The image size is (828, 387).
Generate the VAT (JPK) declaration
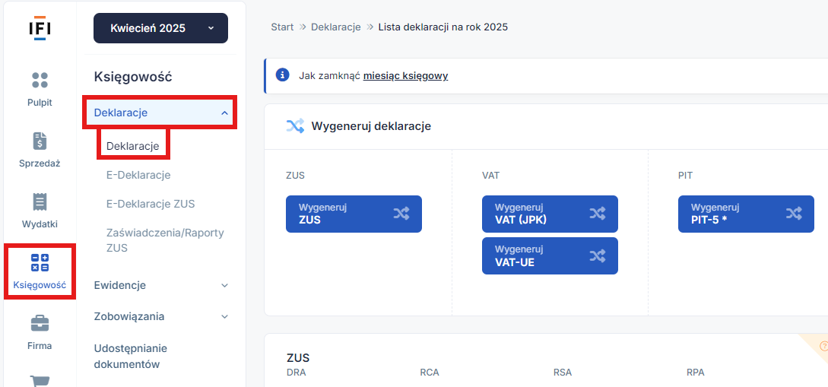point(550,214)
